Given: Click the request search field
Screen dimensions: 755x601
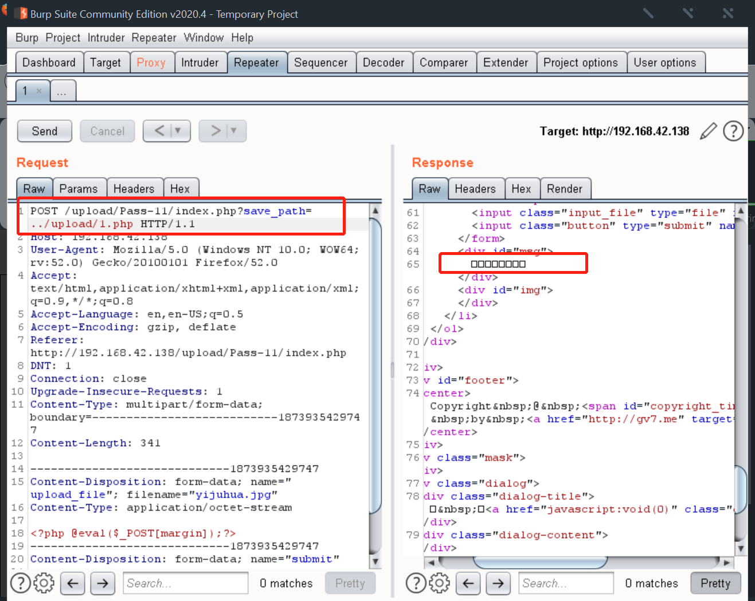Looking at the screenshot, I should point(185,583).
